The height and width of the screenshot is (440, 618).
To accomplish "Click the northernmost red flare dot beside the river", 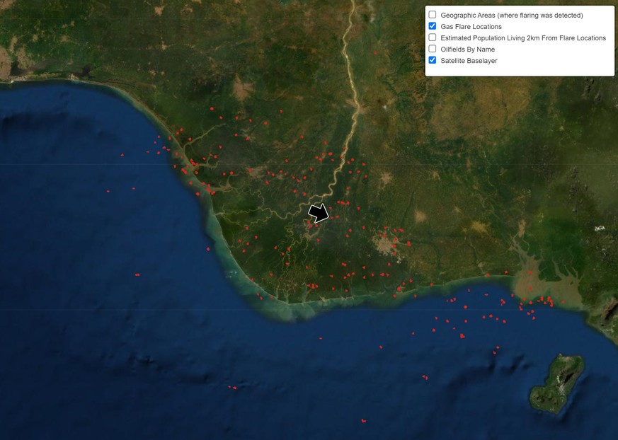I will coord(374,52).
